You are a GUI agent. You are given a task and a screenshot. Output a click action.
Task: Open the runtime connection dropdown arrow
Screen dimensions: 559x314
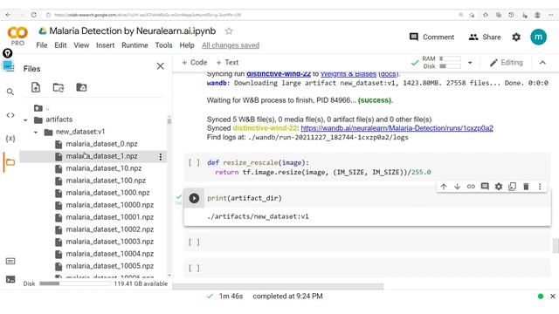470,63
